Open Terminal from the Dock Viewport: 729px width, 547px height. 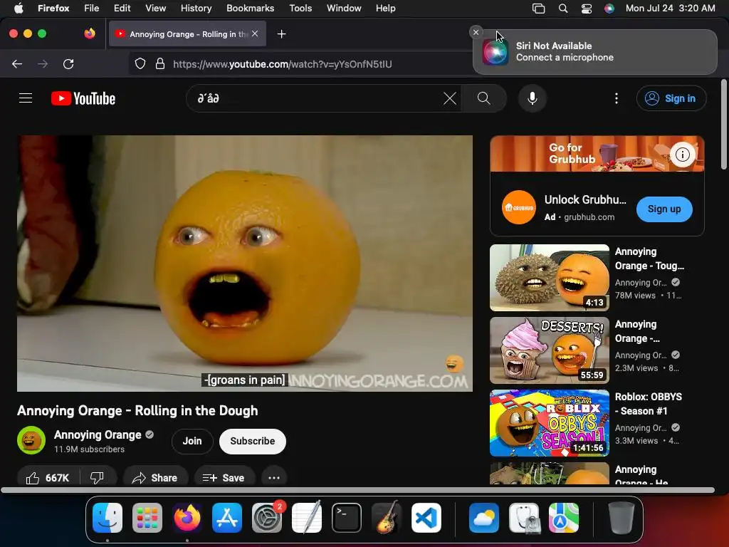(347, 517)
